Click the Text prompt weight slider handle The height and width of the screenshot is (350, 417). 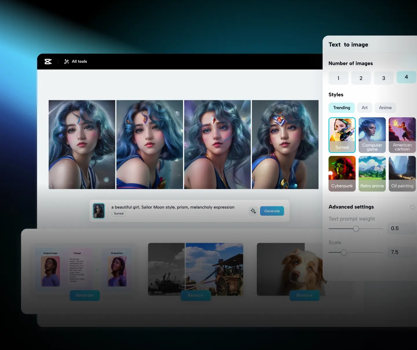(x=356, y=229)
